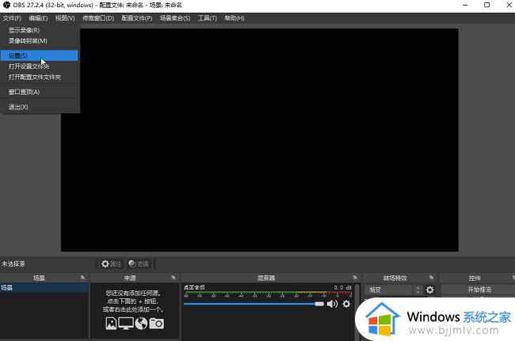Pop out the 来源 dock panel
The height and width of the screenshot is (341, 515).
click(x=174, y=278)
